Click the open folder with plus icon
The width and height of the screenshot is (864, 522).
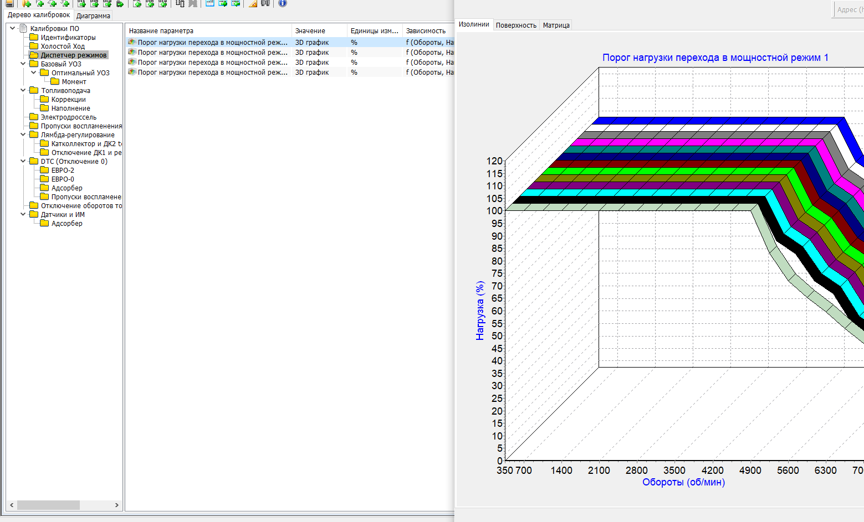(26, 3)
